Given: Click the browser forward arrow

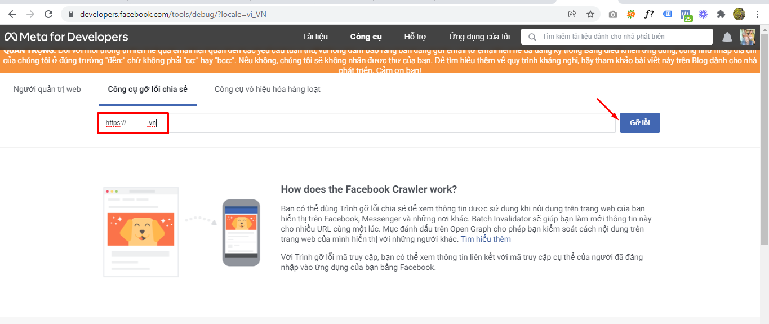Looking at the screenshot, I should pos(30,14).
